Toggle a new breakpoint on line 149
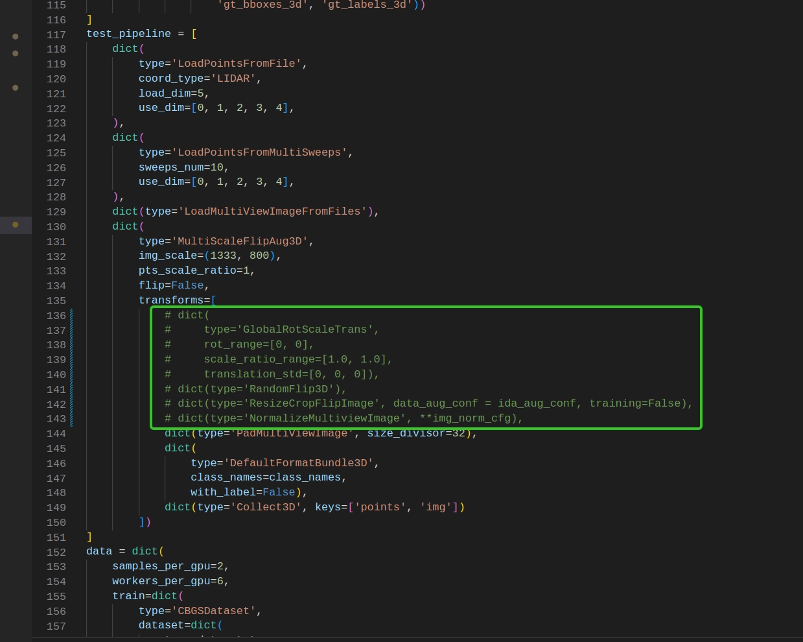Screen dimensions: 803x642 tap(15, 507)
